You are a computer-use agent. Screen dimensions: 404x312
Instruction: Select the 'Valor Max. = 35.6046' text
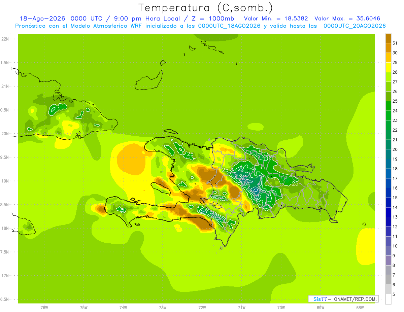347,19
